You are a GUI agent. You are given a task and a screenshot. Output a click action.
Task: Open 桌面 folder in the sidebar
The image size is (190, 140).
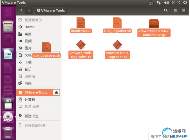[38, 34]
